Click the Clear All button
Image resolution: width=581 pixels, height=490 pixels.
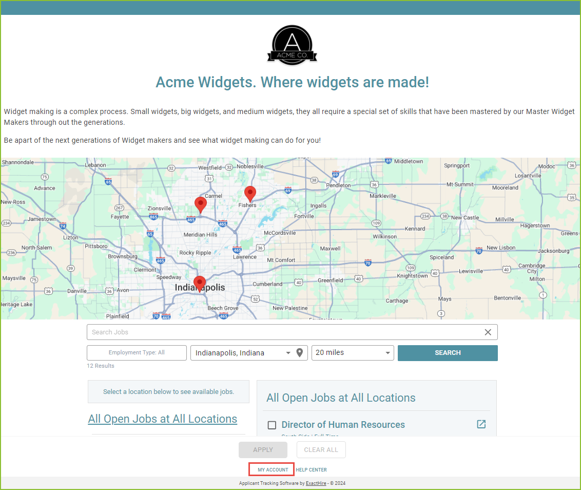coord(321,449)
